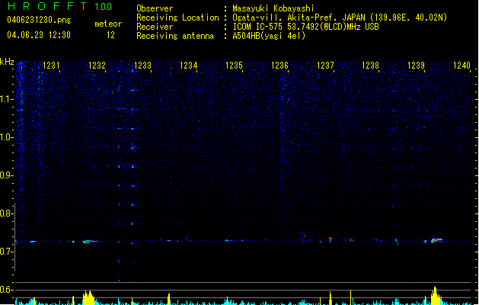Click time marker 1234
The image size is (479, 305).
click(x=189, y=66)
